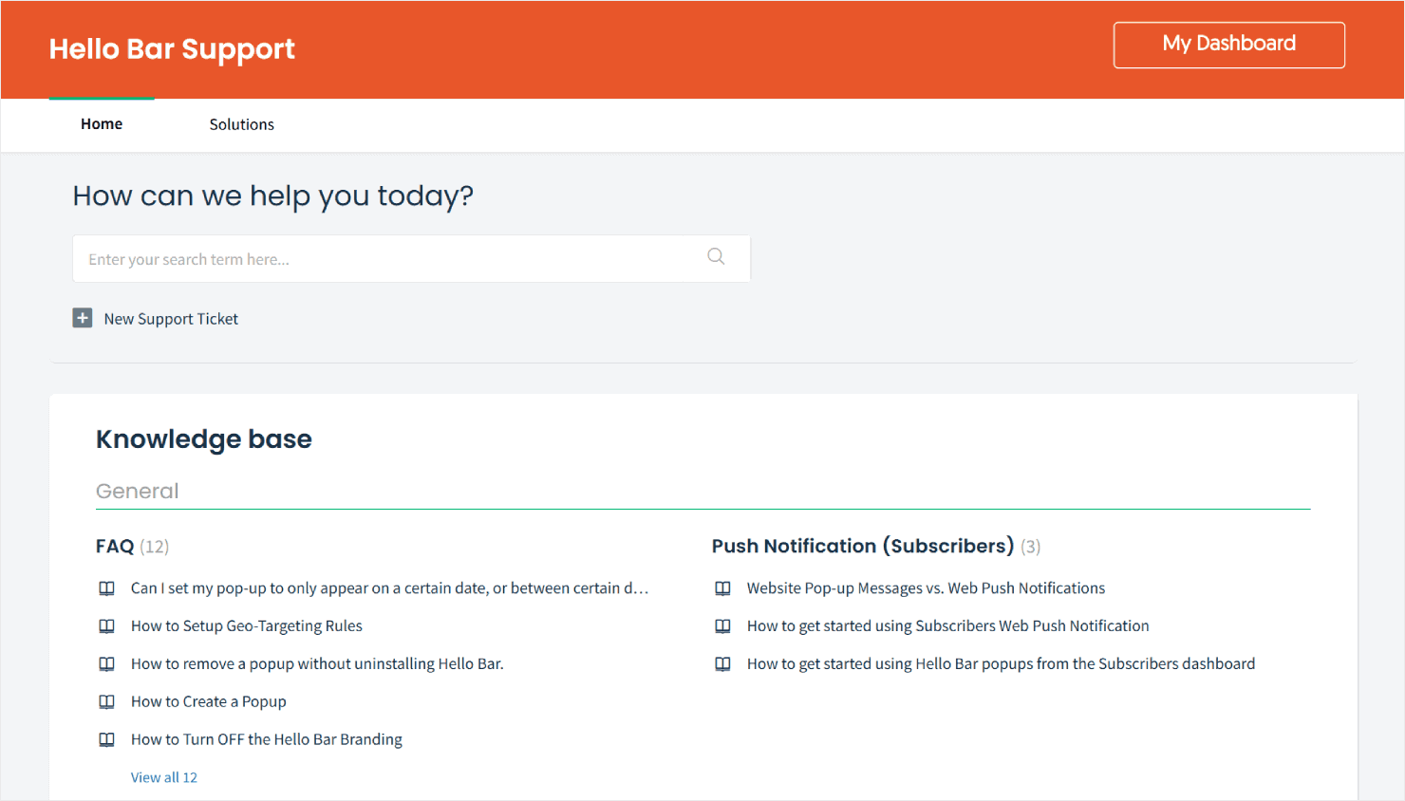Viewport: 1405px width, 801px height.
Task: Click inside the search term input field
Action: point(380,258)
